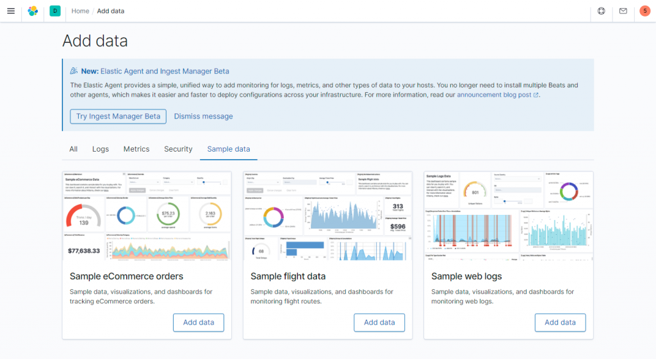Open the Security tab
This screenshot has height=359, width=656.
[178, 149]
